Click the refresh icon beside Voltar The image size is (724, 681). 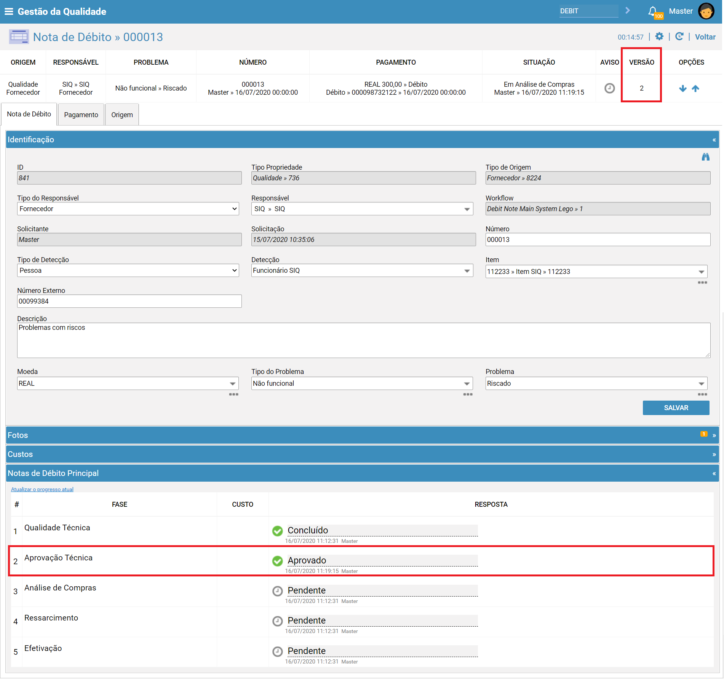679,37
